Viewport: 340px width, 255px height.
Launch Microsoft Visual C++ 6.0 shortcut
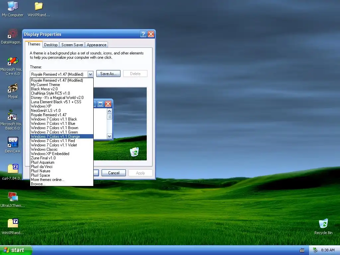click(x=13, y=66)
